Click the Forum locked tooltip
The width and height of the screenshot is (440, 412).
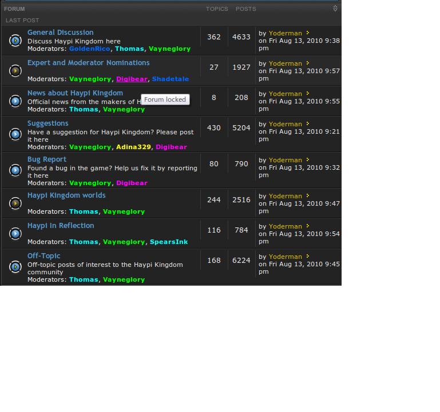click(x=165, y=99)
